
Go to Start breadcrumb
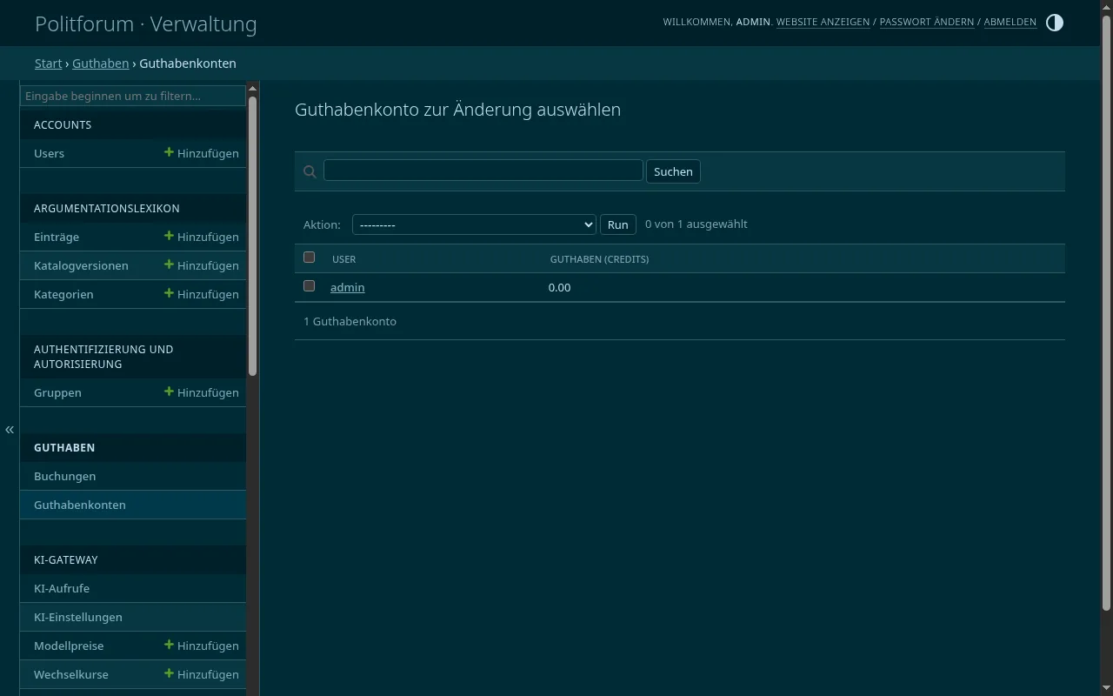[49, 64]
